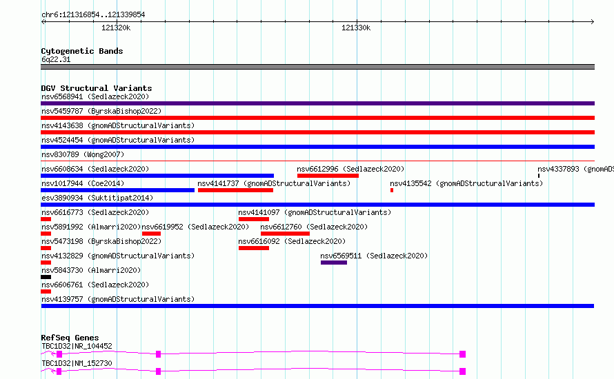Open the TBC1D32|NM_152730 gene label
This screenshot has width=614, height=379.
pos(77,363)
